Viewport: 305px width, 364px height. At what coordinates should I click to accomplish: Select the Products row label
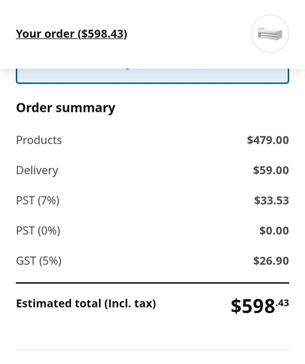[39, 140]
